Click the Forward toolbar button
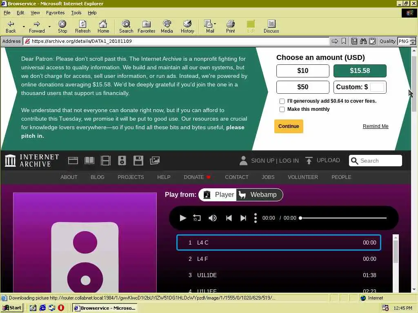Screen dimensions: 418x313 coord(37,26)
